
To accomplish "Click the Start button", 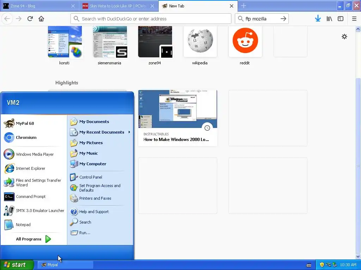I will (17, 265).
